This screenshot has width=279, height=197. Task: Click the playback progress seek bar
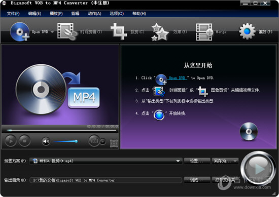click(61, 130)
